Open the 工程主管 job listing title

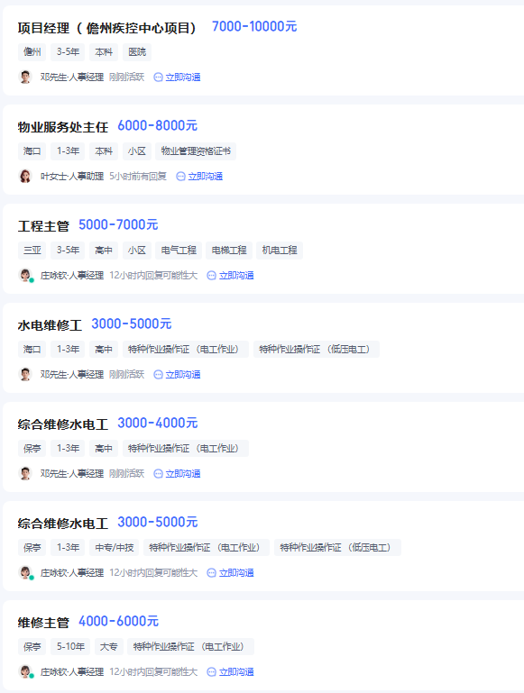pos(43,226)
